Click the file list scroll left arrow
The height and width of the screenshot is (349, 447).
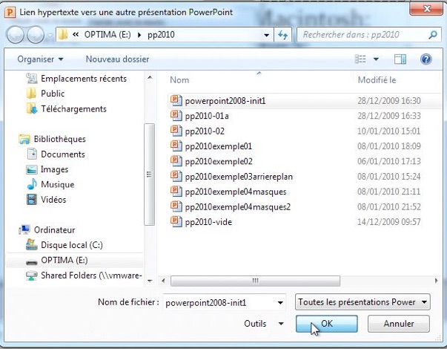pyautogui.click(x=163, y=281)
